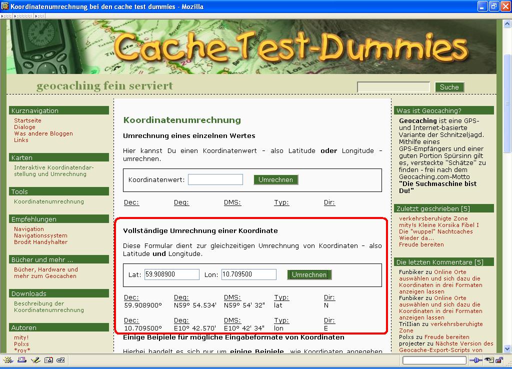
Task: Open author *roy* link
Action: pyautogui.click(x=22, y=350)
